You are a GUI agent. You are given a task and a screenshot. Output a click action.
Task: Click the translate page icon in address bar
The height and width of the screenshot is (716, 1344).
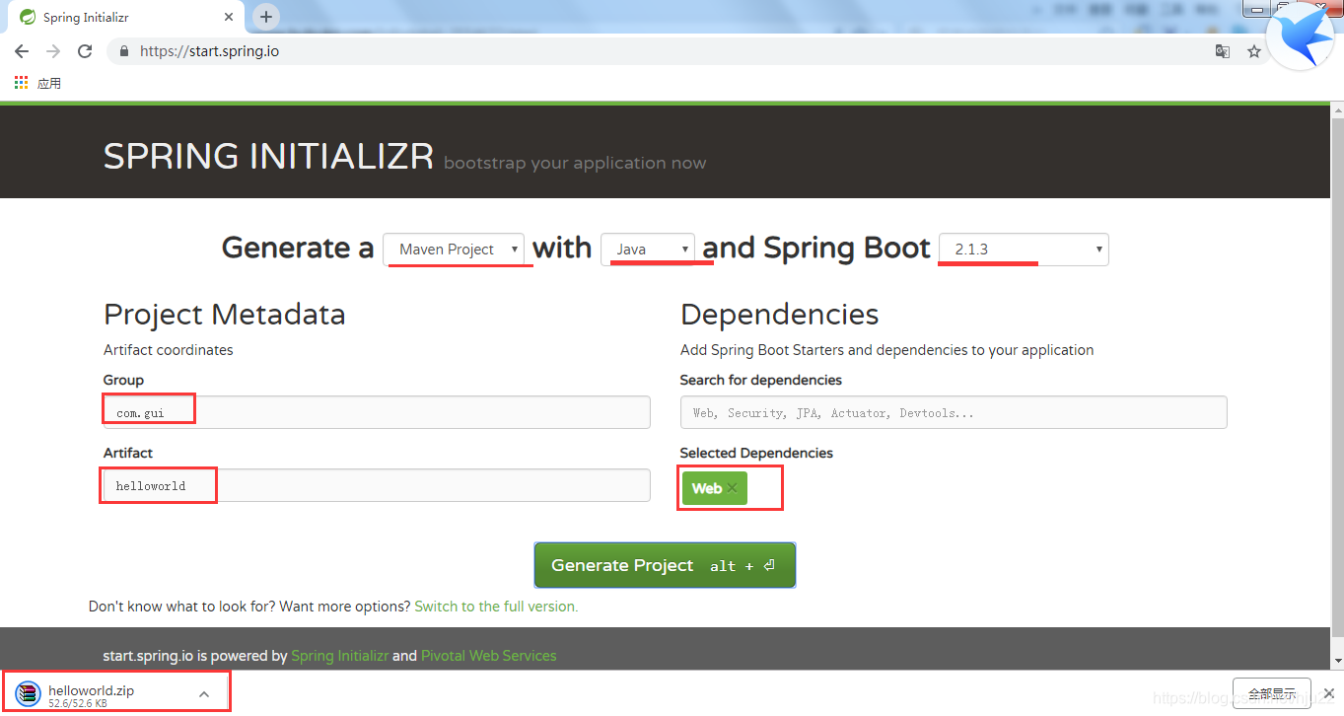1223,51
